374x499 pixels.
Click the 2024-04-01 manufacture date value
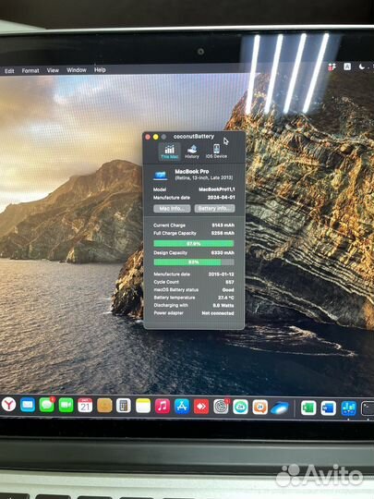(x=221, y=198)
